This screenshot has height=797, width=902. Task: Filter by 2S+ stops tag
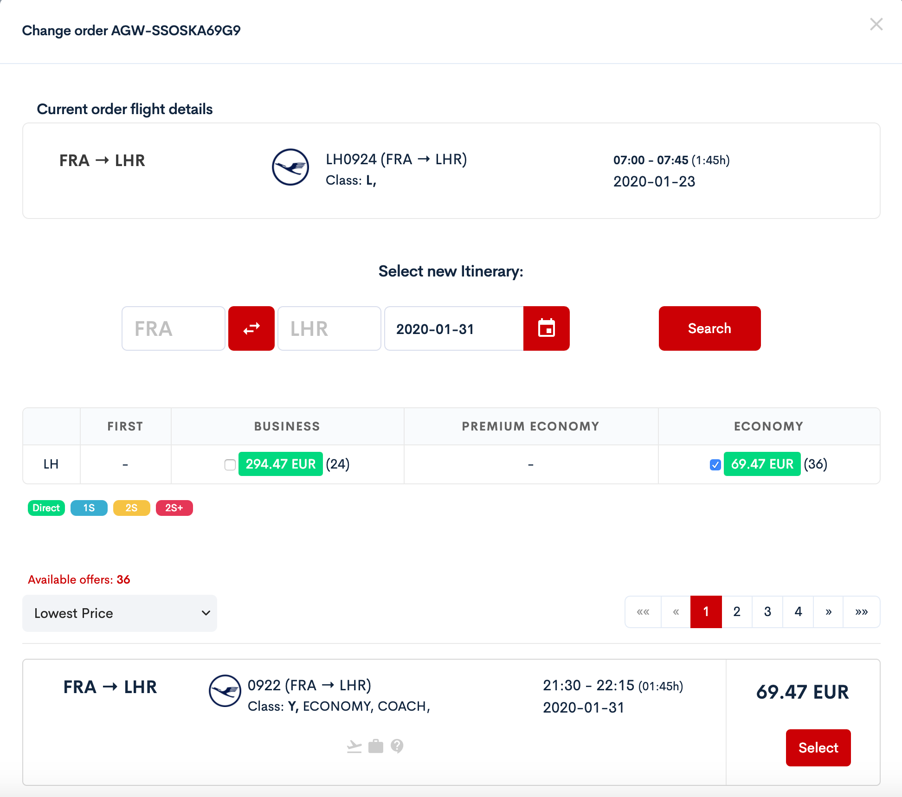coord(174,508)
